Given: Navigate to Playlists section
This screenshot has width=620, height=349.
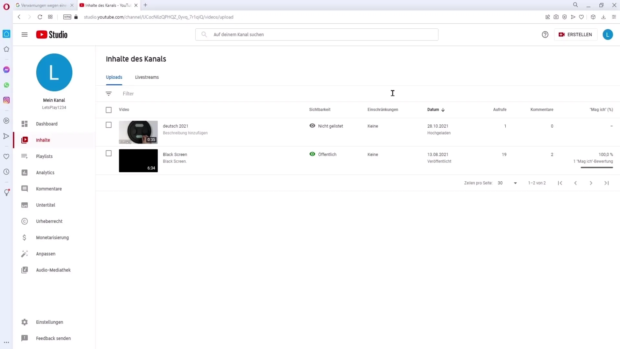Looking at the screenshot, I should (44, 156).
